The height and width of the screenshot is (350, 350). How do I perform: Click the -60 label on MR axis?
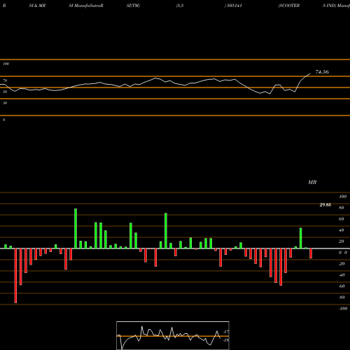(342, 286)
